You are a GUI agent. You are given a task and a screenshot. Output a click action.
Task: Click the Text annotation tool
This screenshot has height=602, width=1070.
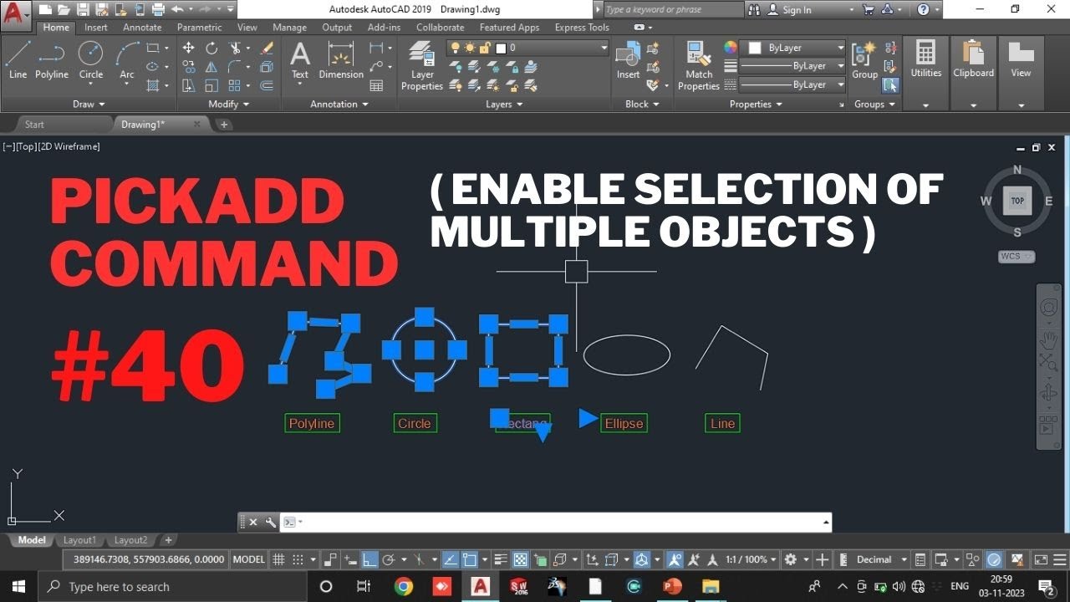click(300, 60)
